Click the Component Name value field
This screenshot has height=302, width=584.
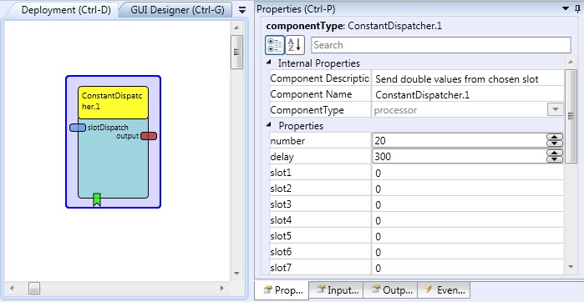pyautogui.click(x=468, y=94)
